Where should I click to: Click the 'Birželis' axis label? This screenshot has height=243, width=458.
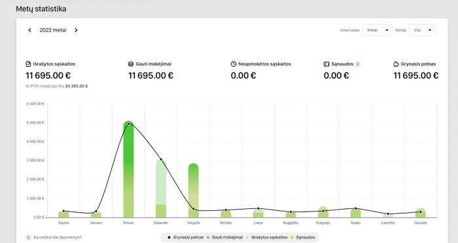point(226,223)
